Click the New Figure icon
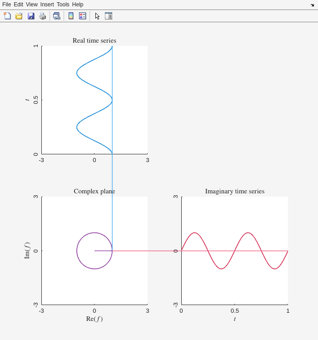Screen dimensions: 318x340 tap(7, 16)
